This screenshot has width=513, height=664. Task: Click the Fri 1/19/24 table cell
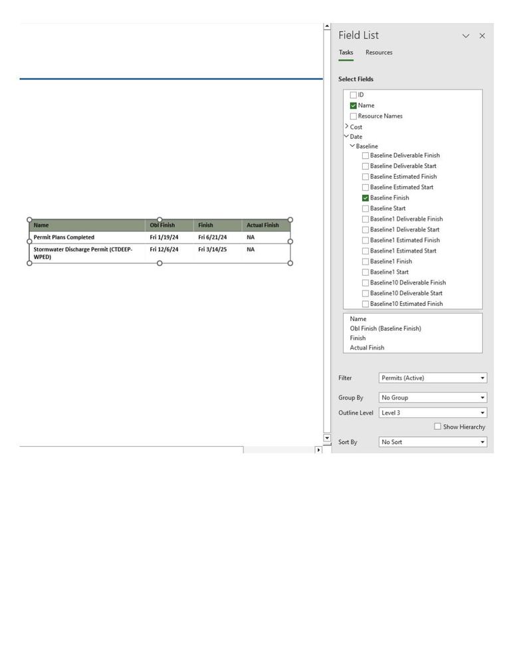coord(169,237)
